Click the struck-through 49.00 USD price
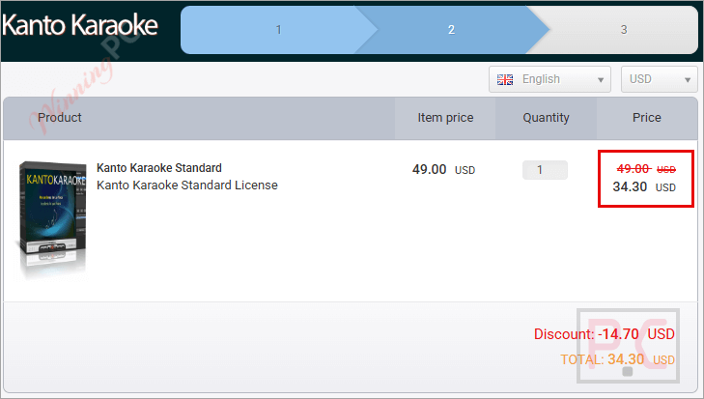The width and height of the screenshot is (704, 399). [646, 169]
